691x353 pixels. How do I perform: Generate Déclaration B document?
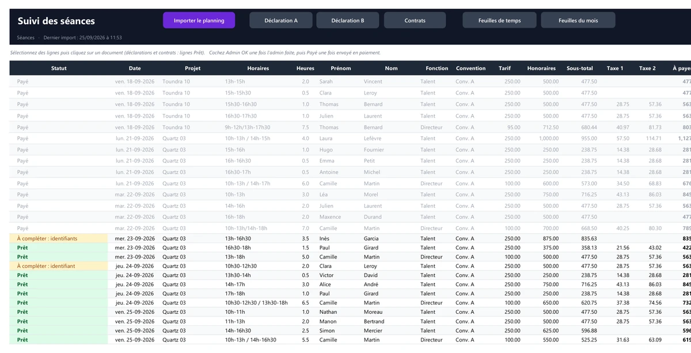[348, 20]
